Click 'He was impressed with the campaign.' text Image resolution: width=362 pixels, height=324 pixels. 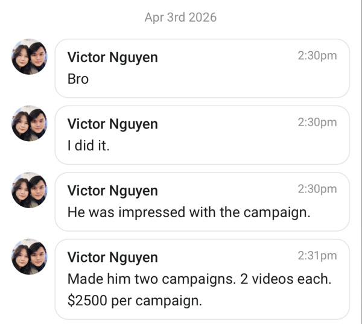188,212
